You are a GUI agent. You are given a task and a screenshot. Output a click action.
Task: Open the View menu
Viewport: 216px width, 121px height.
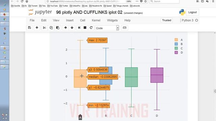56,20
